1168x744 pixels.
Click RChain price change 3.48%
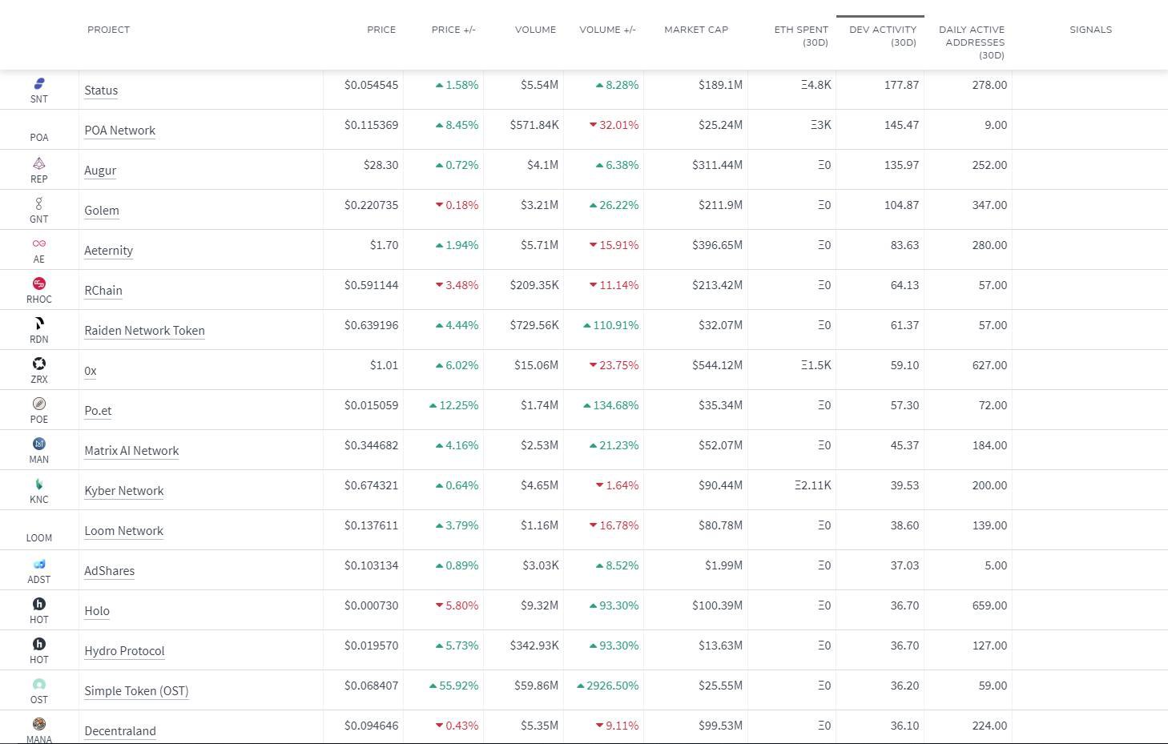tap(457, 285)
